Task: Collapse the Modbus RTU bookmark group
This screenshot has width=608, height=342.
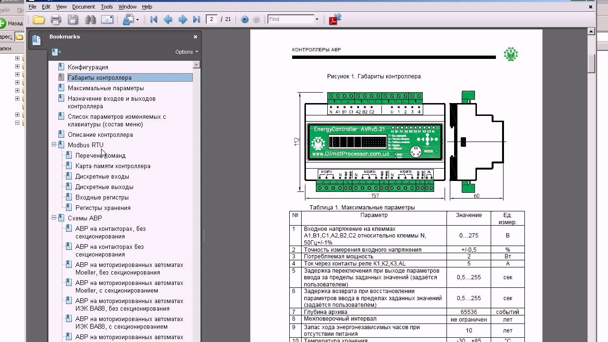Action: pyautogui.click(x=54, y=144)
